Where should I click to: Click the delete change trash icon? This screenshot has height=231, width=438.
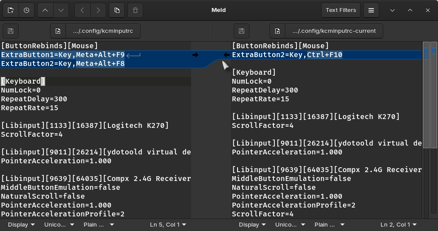pos(135,10)
